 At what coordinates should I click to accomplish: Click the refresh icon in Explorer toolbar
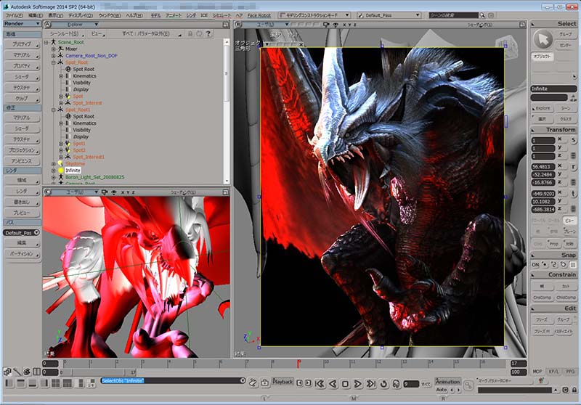click(x=199, y=33)
